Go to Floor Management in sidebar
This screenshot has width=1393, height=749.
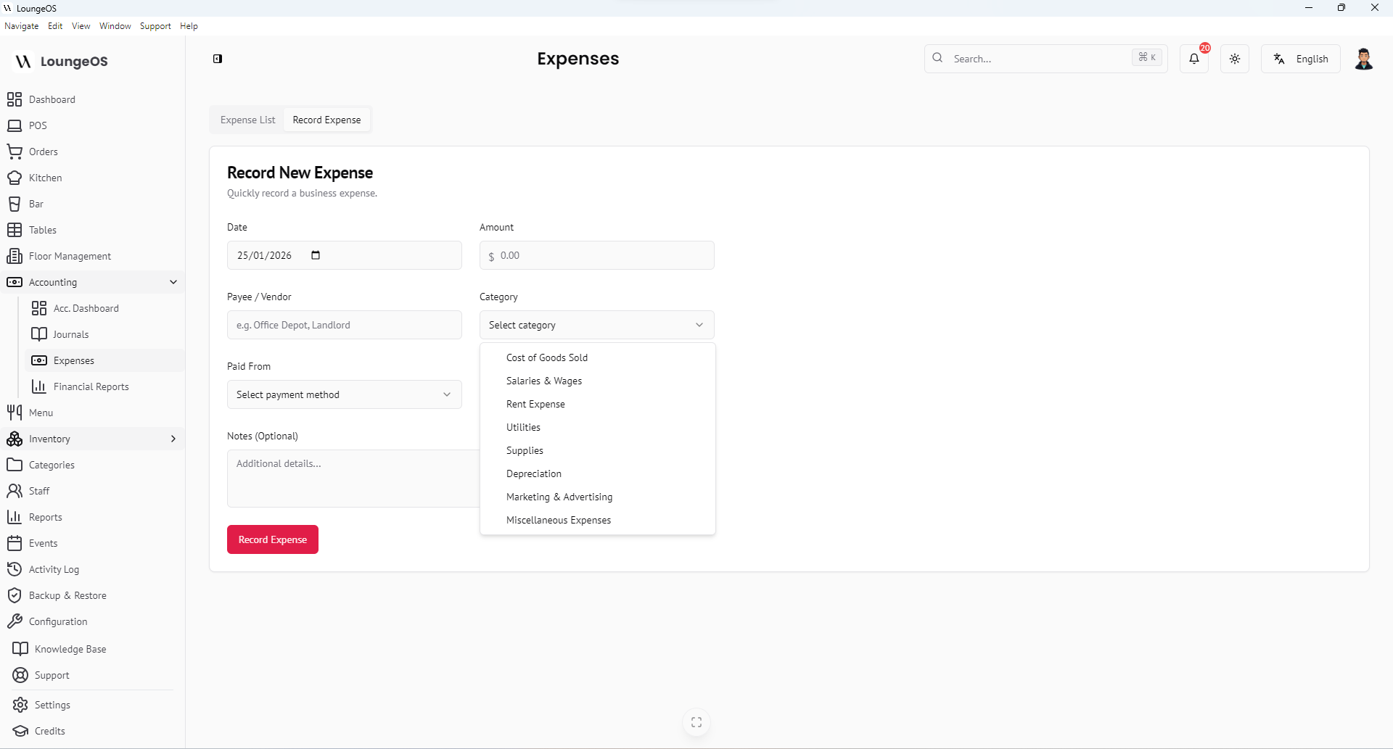click(70, 256)
